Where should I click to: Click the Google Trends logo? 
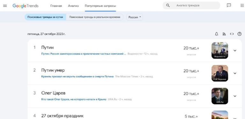click(26, 6)
